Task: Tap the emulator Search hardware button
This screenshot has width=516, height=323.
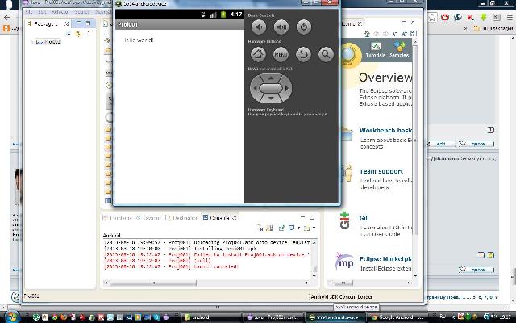Action: [326, 54]
